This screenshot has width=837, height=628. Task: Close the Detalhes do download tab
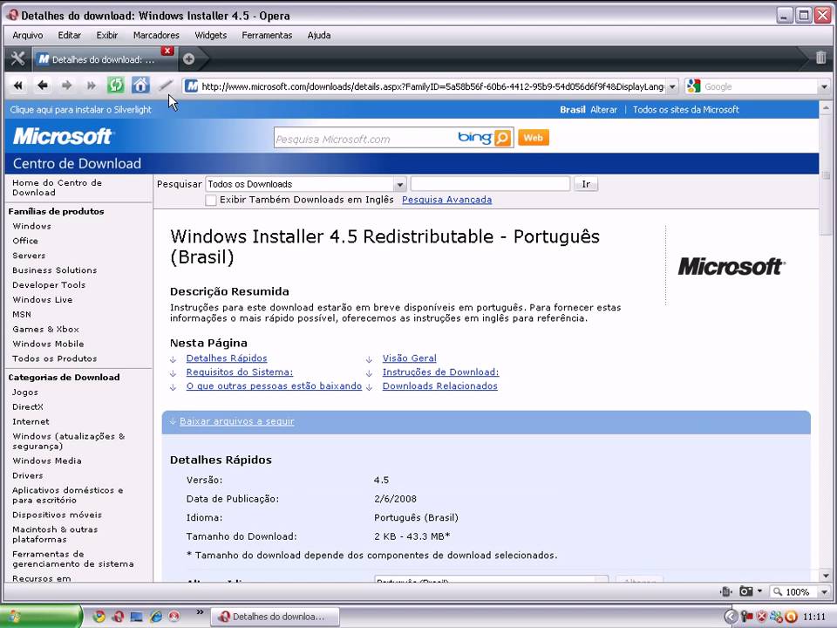(x=167, y=51)
